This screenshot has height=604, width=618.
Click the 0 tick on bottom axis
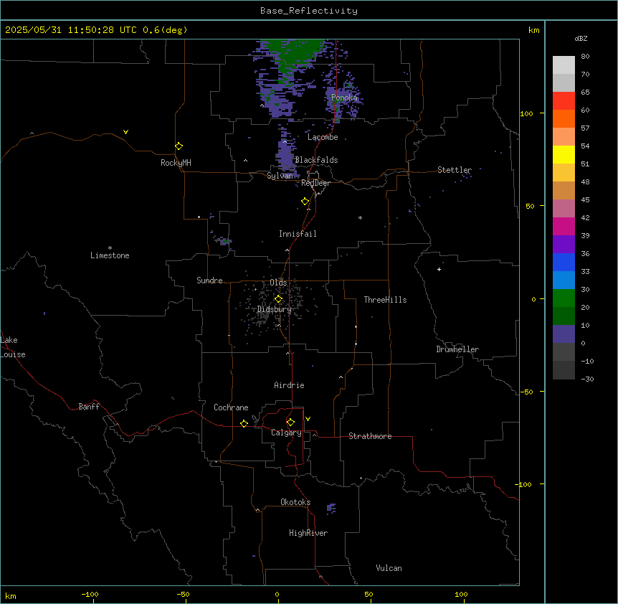pyautogui.click(x=277, y=594)
